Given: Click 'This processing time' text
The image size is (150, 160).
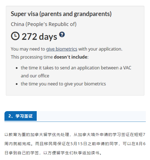Looking at the screenshot, I should coord(32,57).
